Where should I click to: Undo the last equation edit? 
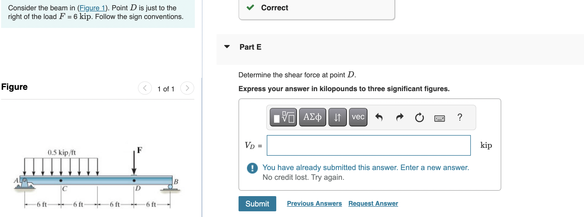coord(379,117)
